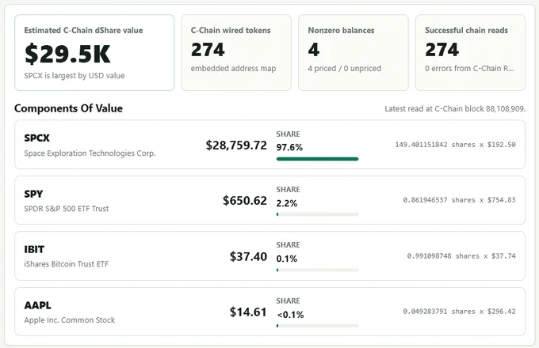539x348 pixels.
Task: Click the SPCX share progress bar
Action: pos(317,159)
